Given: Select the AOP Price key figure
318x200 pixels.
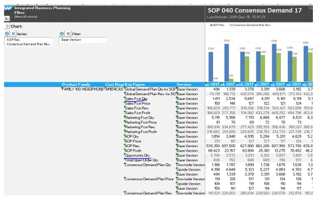Looking at the screenshot, I should [133, 141].
